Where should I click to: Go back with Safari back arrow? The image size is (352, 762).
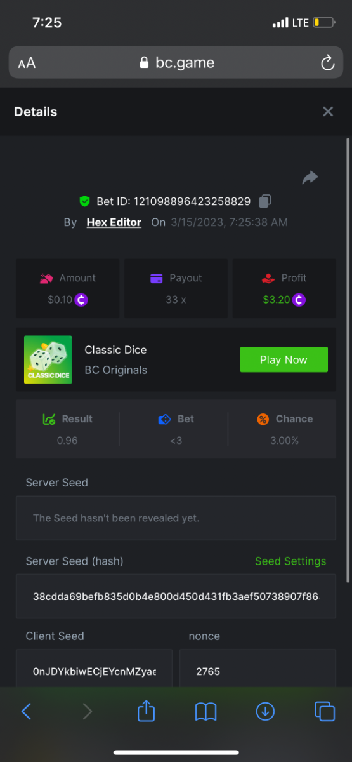[x=26, y=712]
